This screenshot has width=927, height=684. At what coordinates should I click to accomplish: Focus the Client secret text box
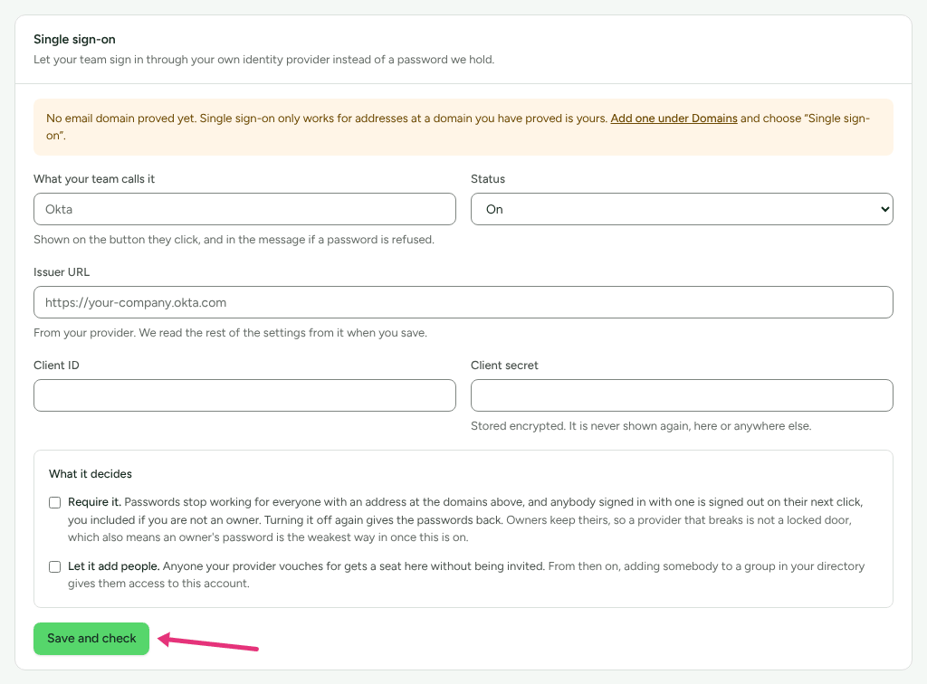(682, 395)
